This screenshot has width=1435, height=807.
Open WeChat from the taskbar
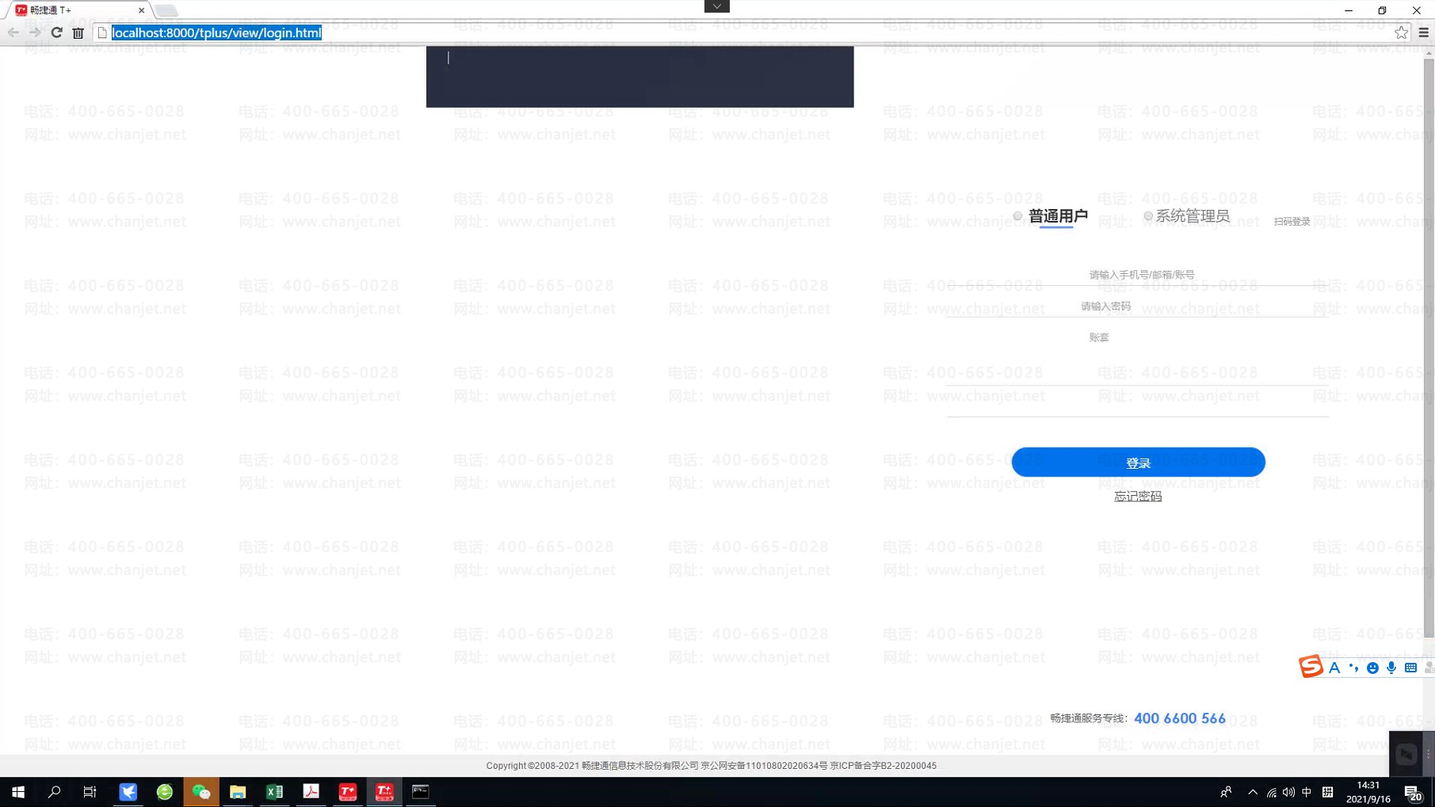pyautogui.click(x=201, y=792)
